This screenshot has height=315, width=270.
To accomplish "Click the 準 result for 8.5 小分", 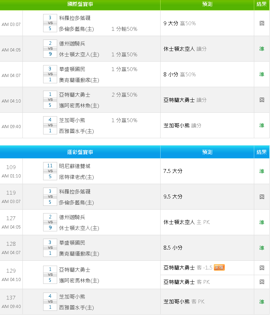I will [x=262, y=247].
